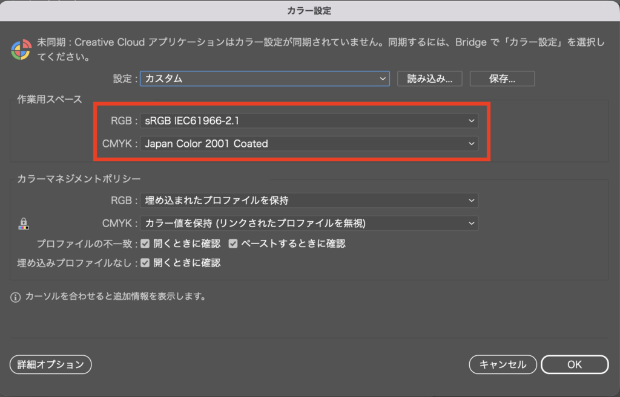Click the CMYK lock icon beside the policy
The image size is (620, 397).
point(24,224)
